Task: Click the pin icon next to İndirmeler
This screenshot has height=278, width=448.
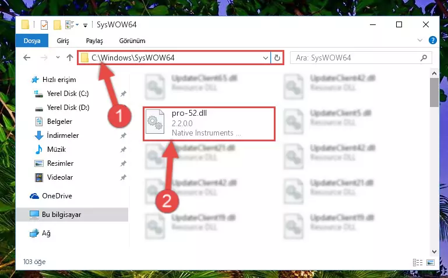Action: pos(123,136)
